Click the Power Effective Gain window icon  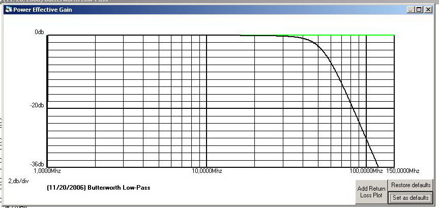pyautogui.click(x=9, y=10)
